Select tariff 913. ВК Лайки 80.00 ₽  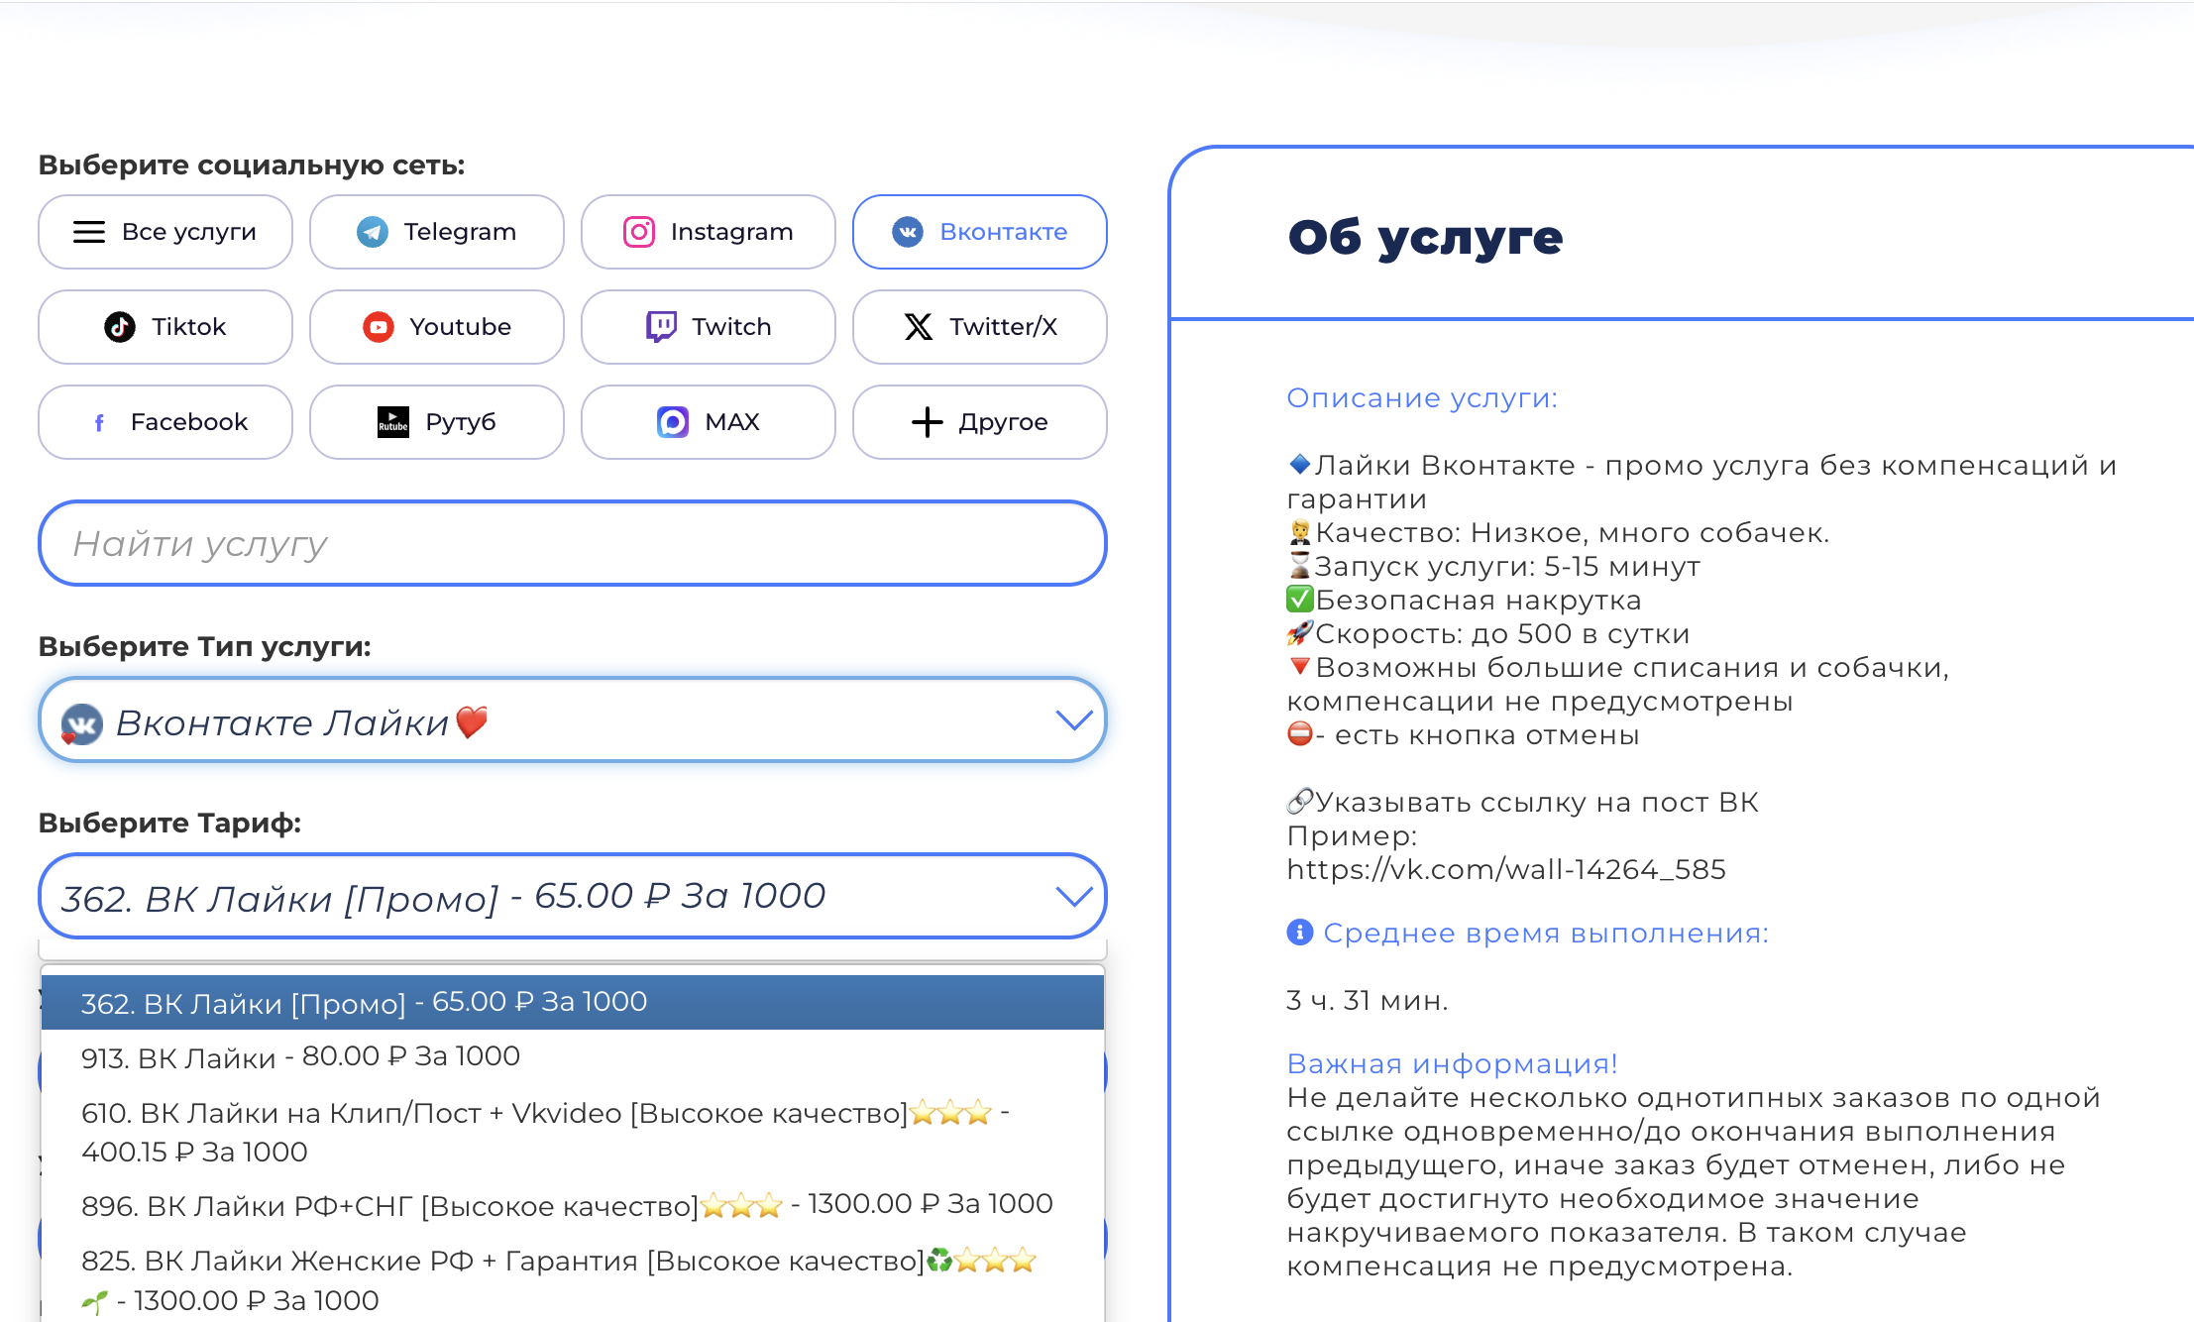coord(573,1057)
